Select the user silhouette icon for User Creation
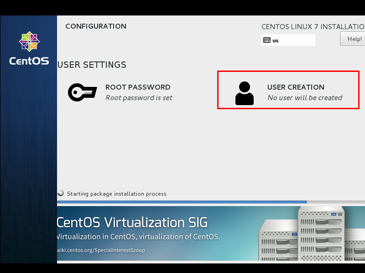365x273 pixels. click(x=245, y=92)
